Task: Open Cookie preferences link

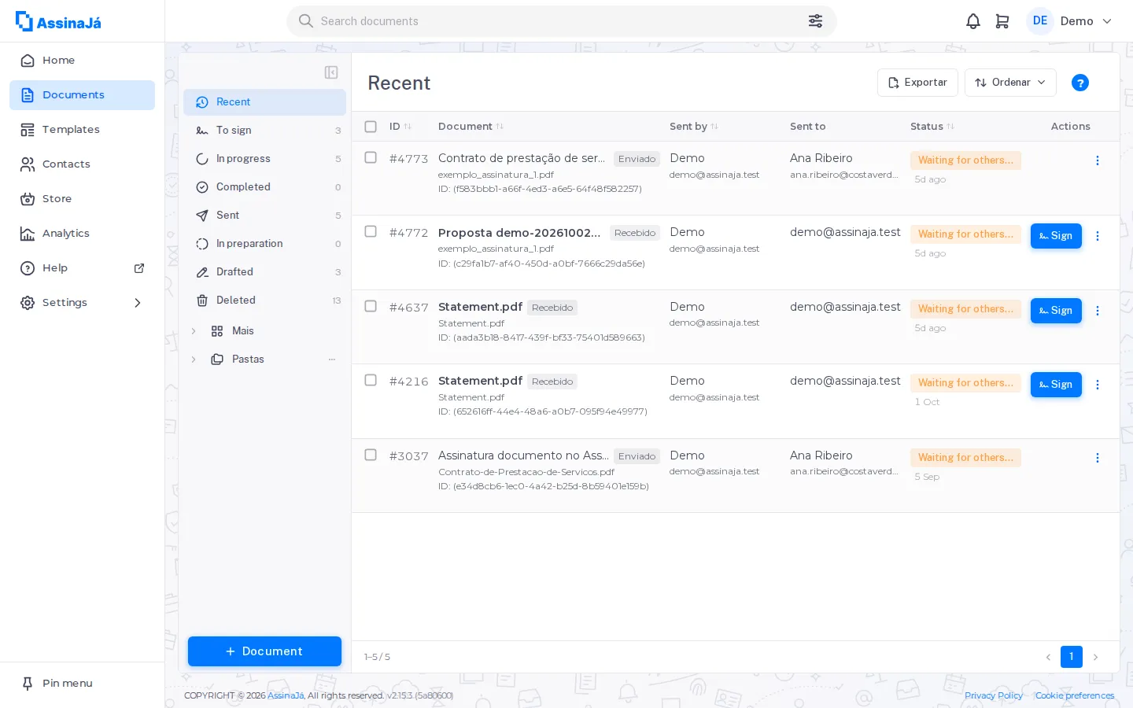Action: tap(1075, 695)
